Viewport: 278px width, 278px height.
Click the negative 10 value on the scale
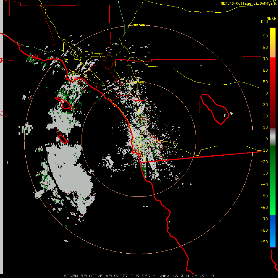point(264,150)
